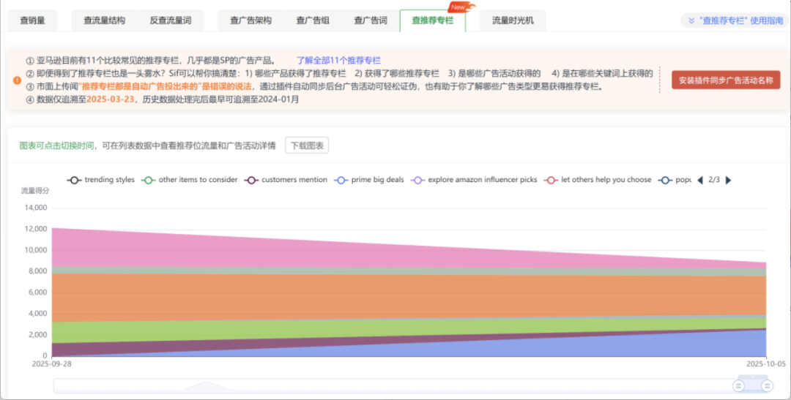Screen dimensions: 791x400
Task: Click the left zoom slider handle
Action: coord(738,386)
